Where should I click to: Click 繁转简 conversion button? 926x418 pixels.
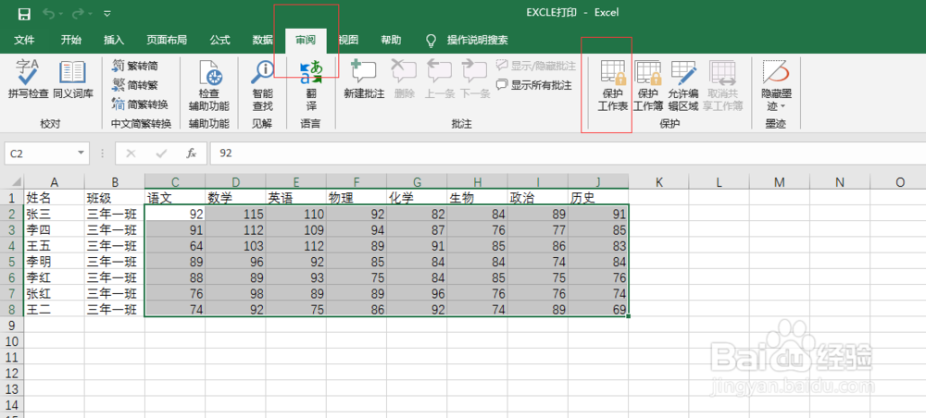coord(135,66)
